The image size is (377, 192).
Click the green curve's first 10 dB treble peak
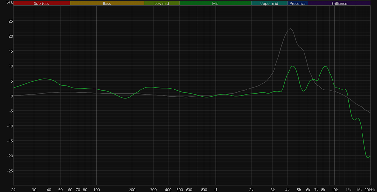coord(293,66)
